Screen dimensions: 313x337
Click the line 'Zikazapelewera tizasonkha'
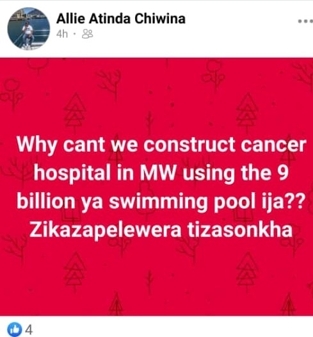(161, 230)
